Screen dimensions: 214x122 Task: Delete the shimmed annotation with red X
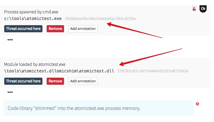197,104
